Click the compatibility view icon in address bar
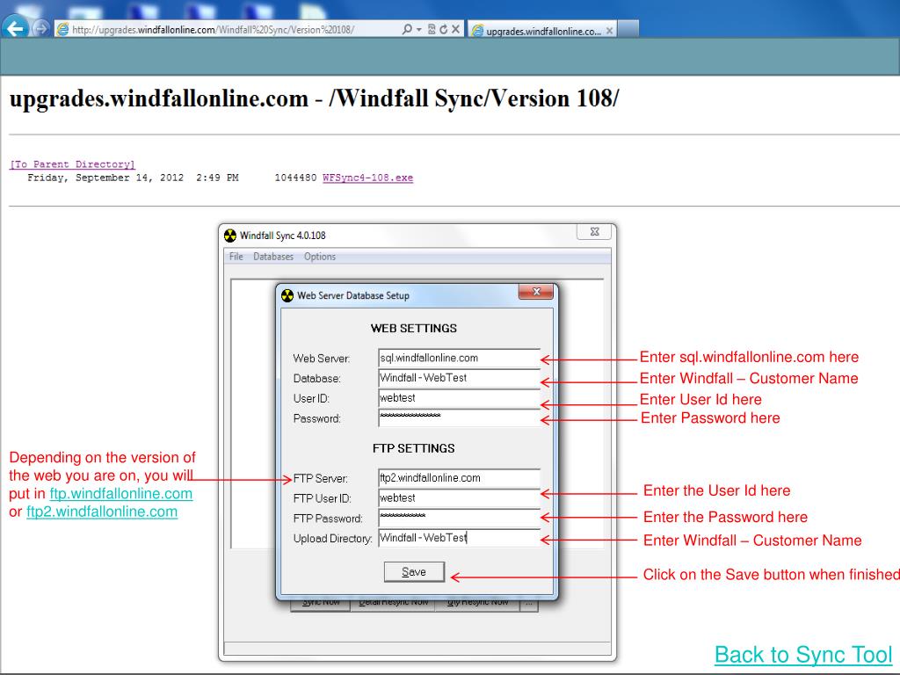900x675 pixels. [432, 29]
